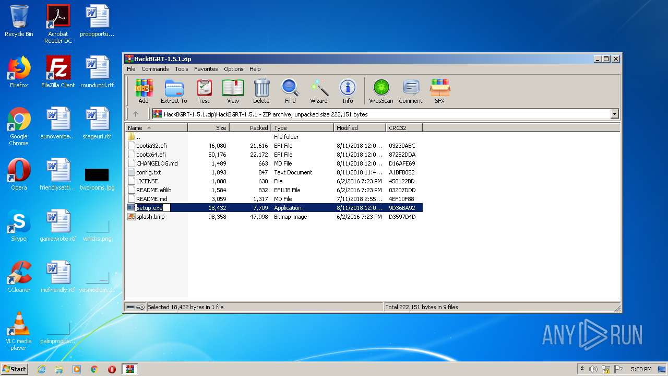Create SFX archive with SFX icon
Image resolution: width=668 pixels, height=376 pixels.
pos(440,91)
